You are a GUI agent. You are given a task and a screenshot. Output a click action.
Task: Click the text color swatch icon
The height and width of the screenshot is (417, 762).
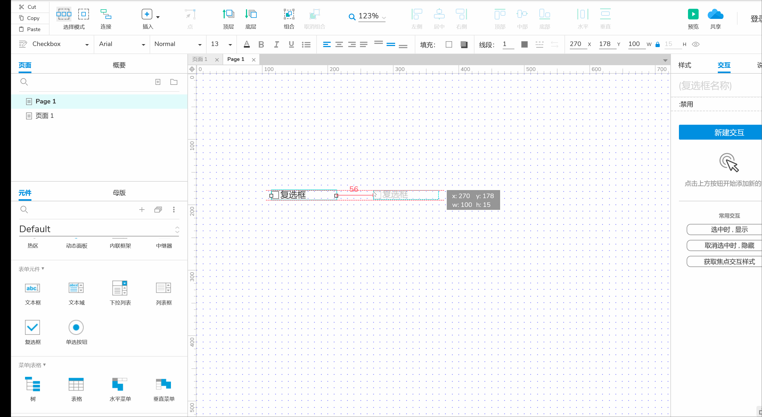coord(246,44)
